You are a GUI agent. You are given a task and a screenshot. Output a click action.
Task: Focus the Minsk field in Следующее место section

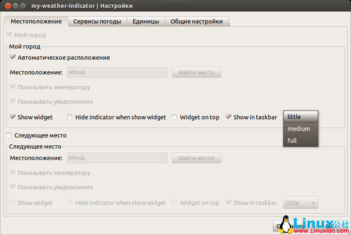[117, 158]
